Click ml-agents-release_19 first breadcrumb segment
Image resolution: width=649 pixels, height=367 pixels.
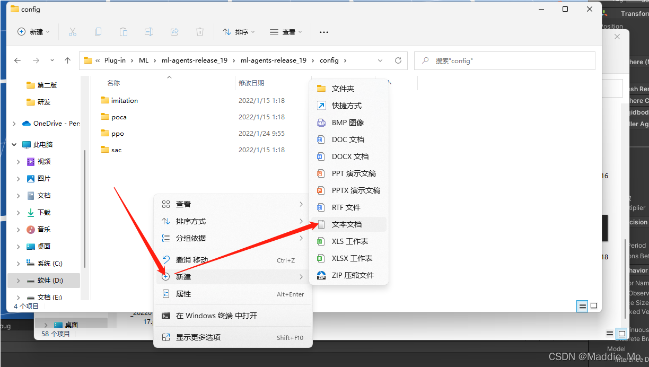coord(195,60)
